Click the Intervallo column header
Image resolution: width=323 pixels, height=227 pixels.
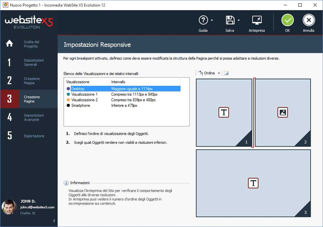pyautogui.click(x=145, y=82)
